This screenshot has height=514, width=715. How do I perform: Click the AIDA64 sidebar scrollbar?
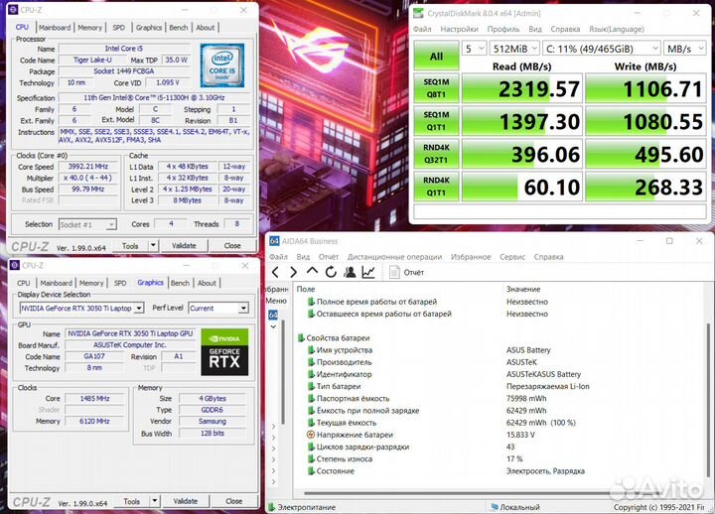tap(283, 371)
